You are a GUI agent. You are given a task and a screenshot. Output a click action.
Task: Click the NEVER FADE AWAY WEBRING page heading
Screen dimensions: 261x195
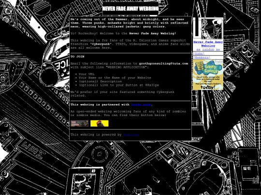coord(130,9)
